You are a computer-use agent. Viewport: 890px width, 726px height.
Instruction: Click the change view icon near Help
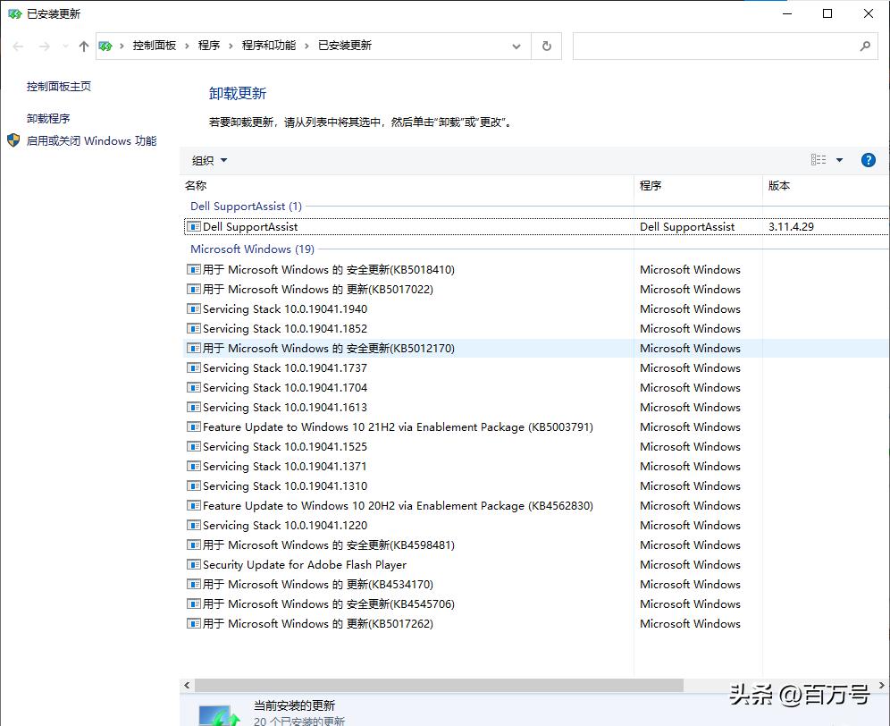[x=819, y=160]
